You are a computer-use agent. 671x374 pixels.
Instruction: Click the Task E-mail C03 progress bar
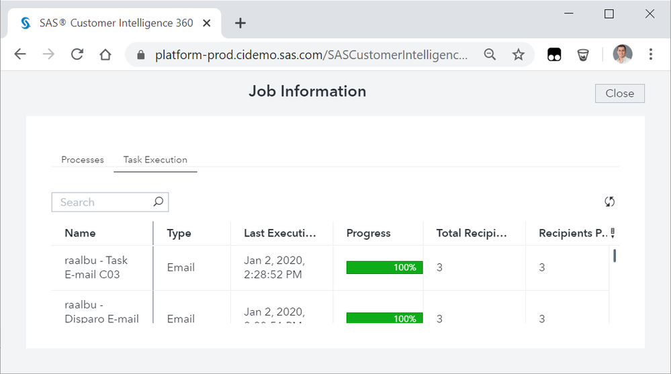point(384,267)
